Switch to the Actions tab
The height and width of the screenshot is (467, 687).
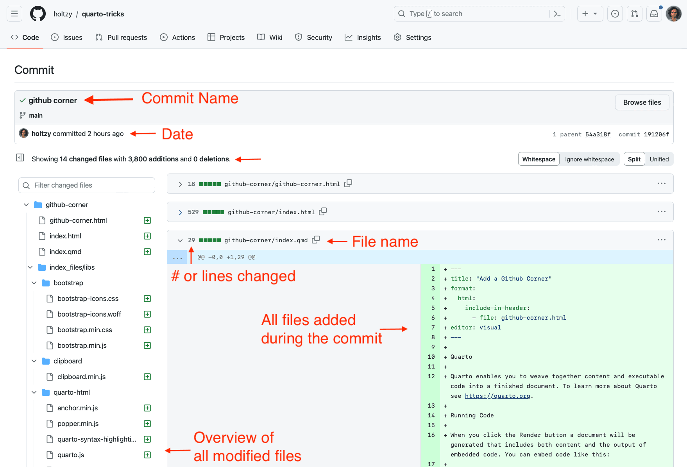[177, 38]
